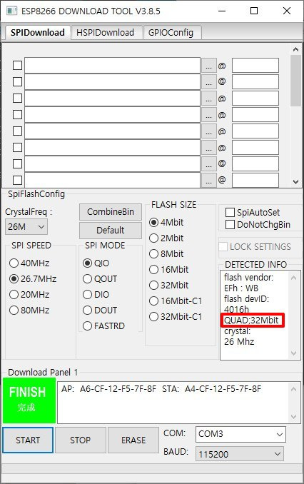Open the BAUD rate dropdown showing 115200

[240, 454]
